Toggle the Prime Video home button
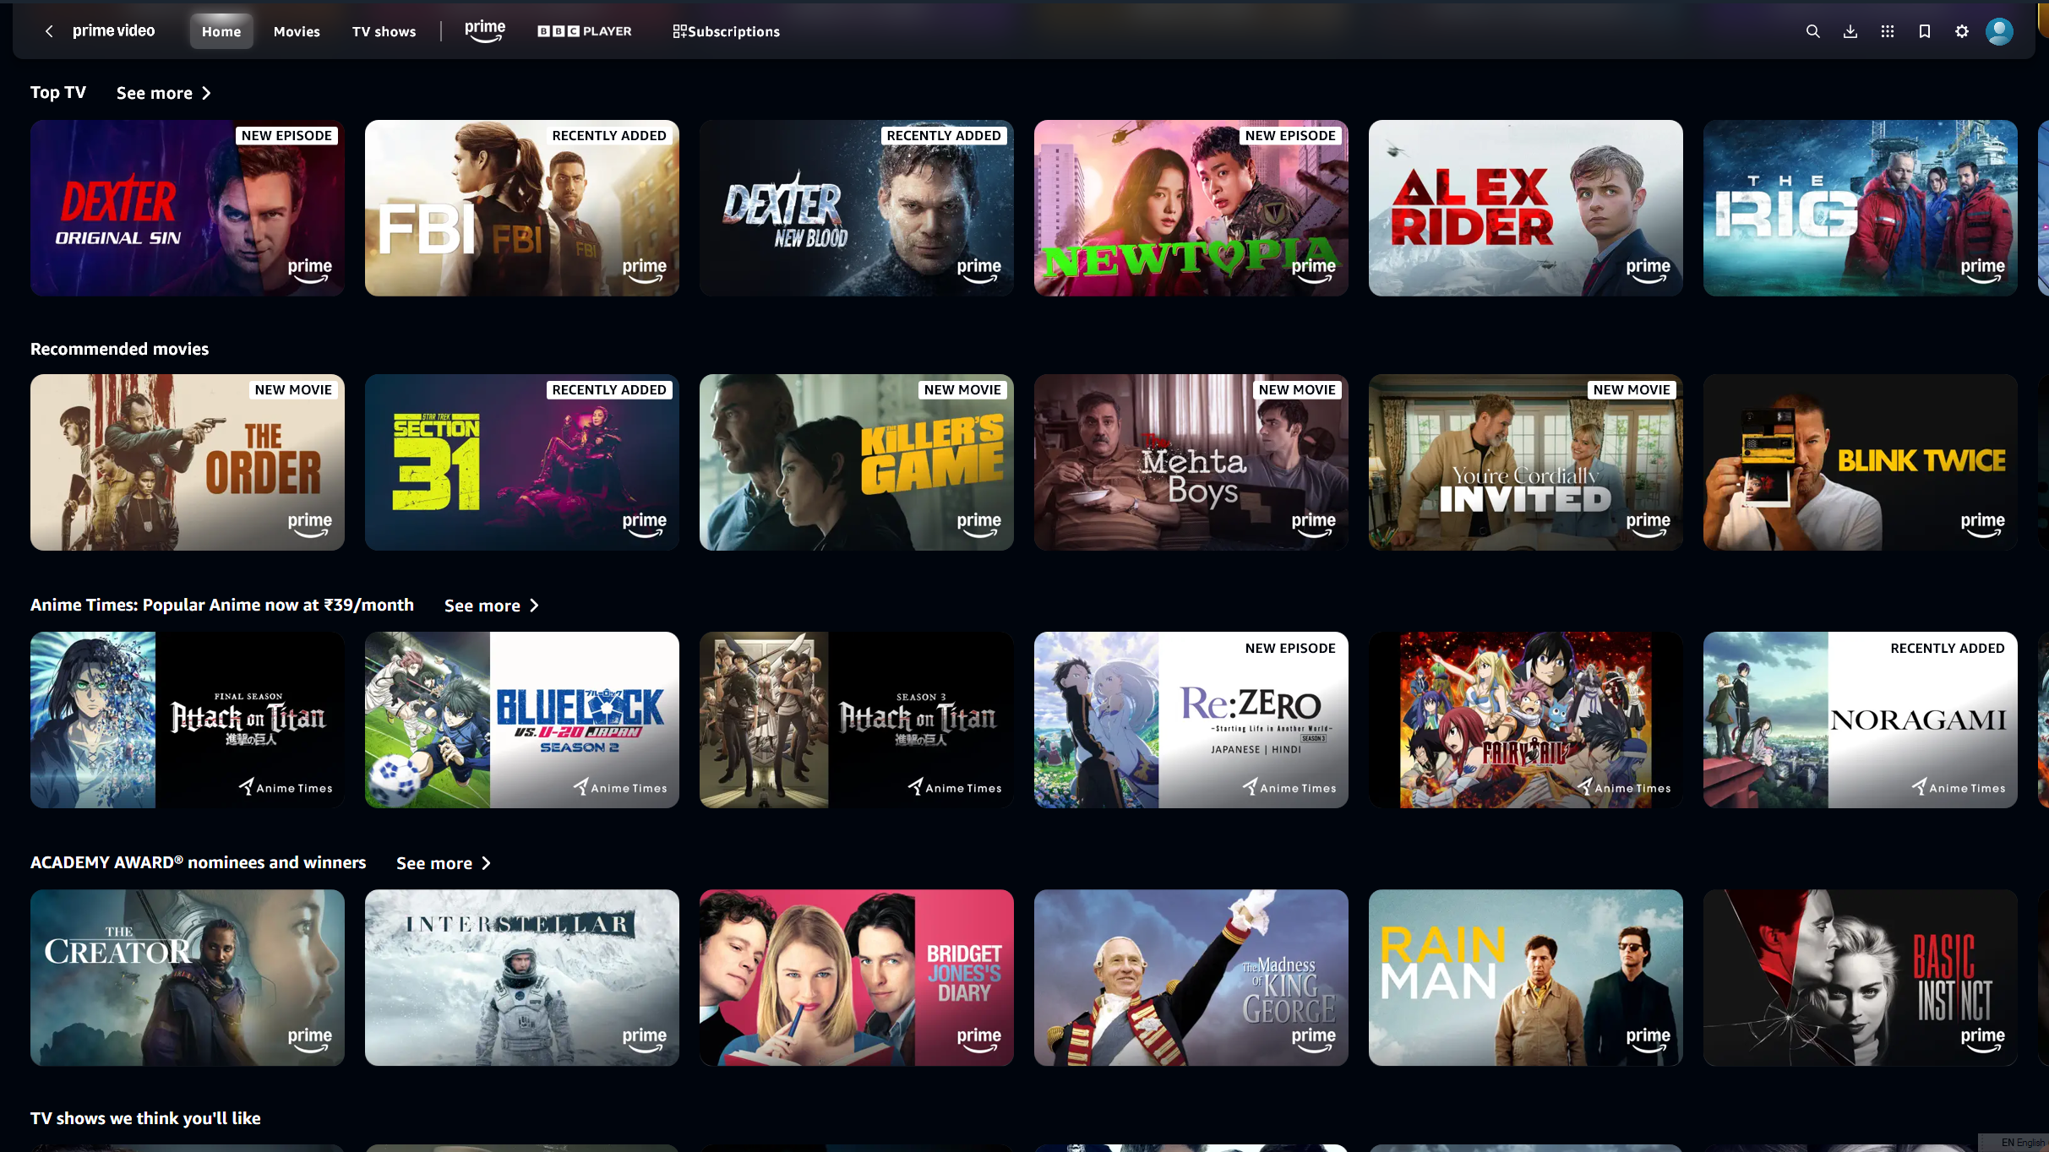This screenshot has width=2049, height=1152. [221, 31]
